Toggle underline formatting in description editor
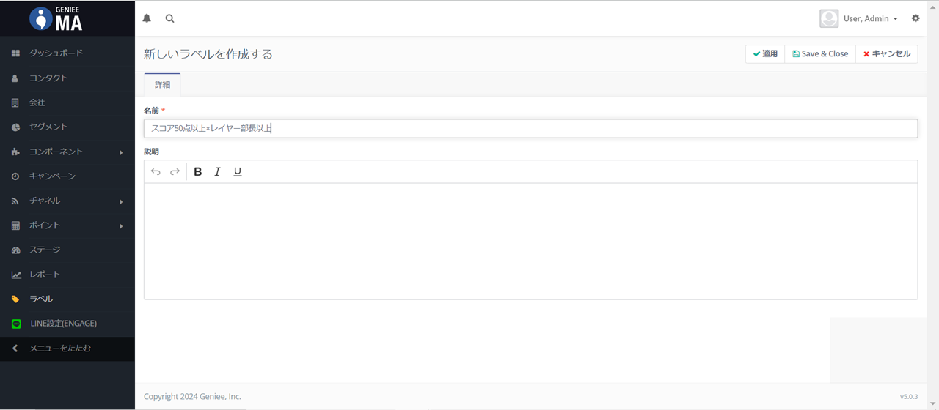This screenshot has width=939, height=410. tap(238, 172)
